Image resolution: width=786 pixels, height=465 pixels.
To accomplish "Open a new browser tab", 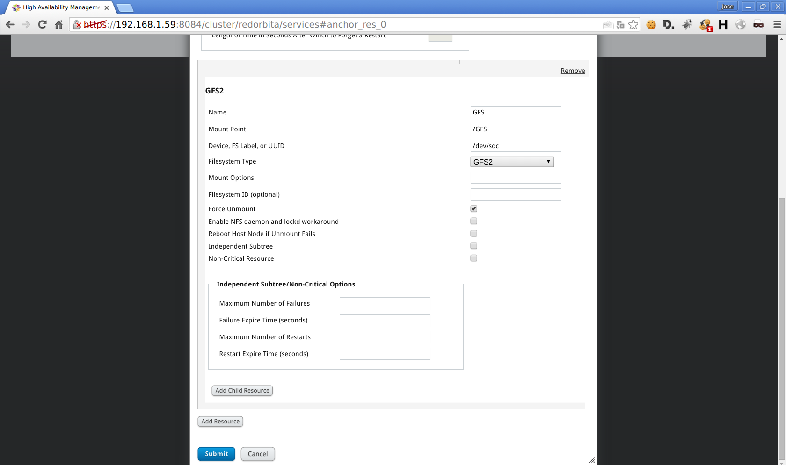I will click(x=125, y=7).
